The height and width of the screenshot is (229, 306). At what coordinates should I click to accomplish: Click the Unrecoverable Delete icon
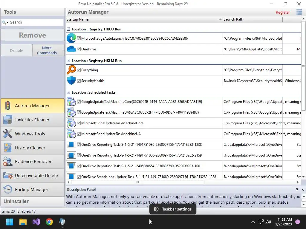coord(8,175)
